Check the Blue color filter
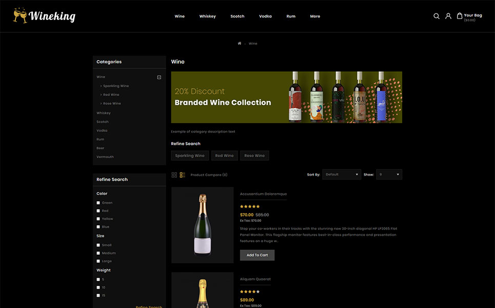The image size is (495, 308). pyautogui.click(x=98, y=227)
